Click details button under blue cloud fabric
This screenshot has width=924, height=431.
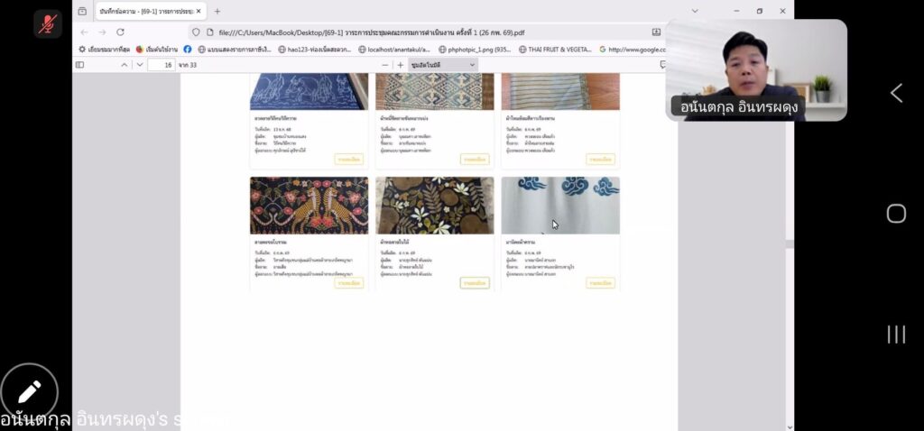coord(600,283)
